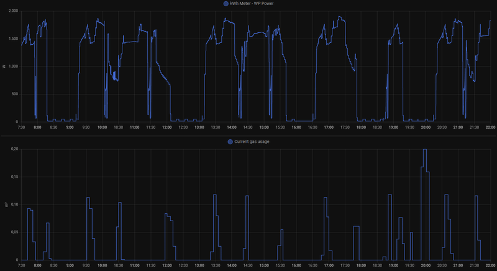Click the 1.000 label on the power chart axis

click(x=13, y=67)
